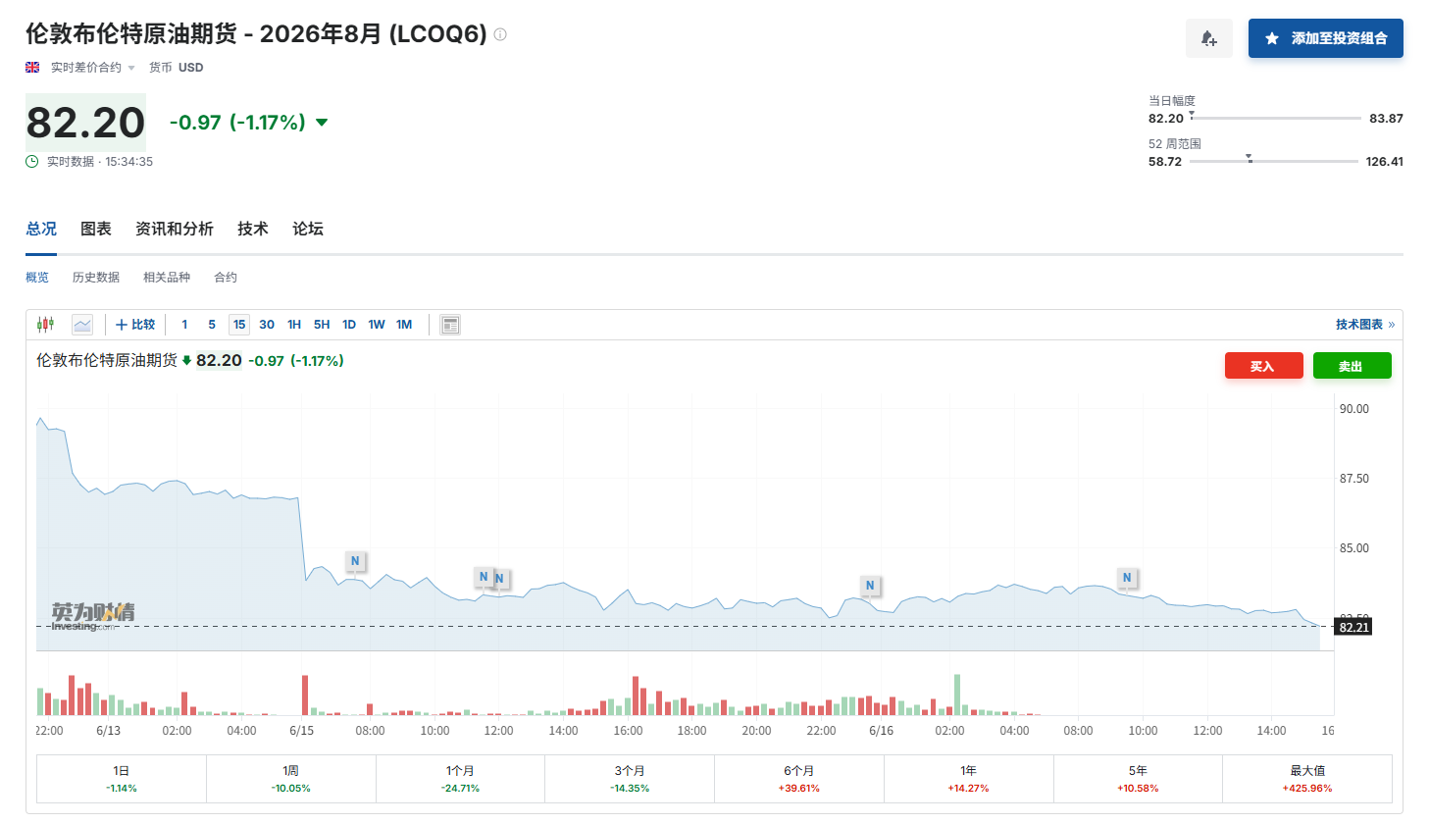The height and width of the screenshot is (824, 1429).
Task: Select candlestick chart type icon
Action: click(x=45, y=325)
